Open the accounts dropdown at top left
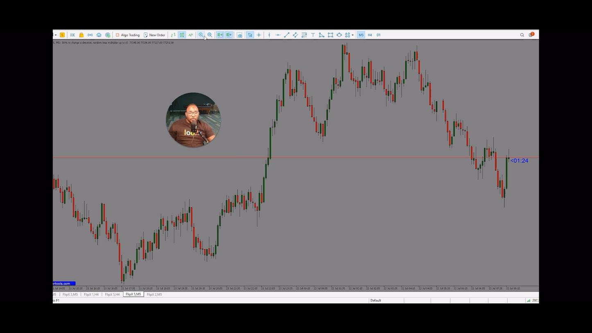592x333 pixels. click(x=56, y=35)
